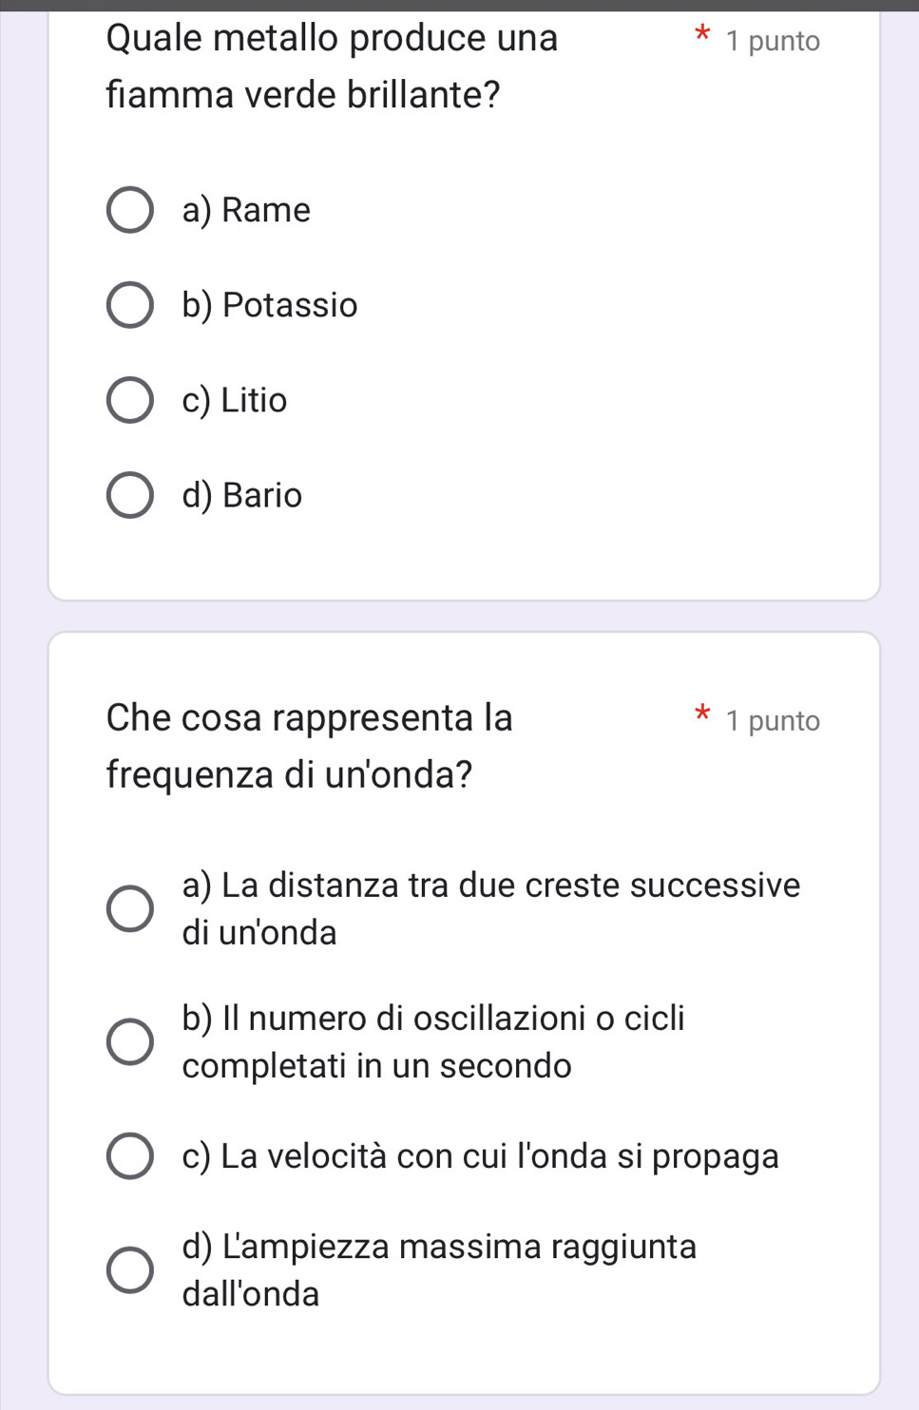Choose the Potassio radio circle

pos(129,305)
